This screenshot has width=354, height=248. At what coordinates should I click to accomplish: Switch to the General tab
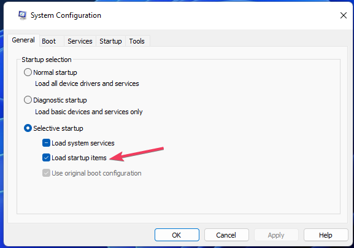(x=23, y=40)
